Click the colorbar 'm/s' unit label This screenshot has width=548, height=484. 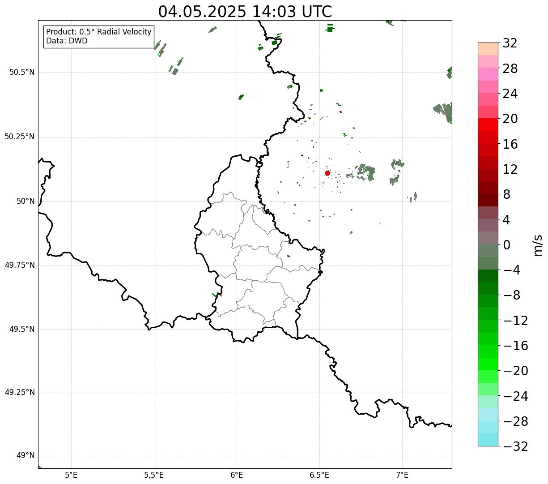point(538,245)
